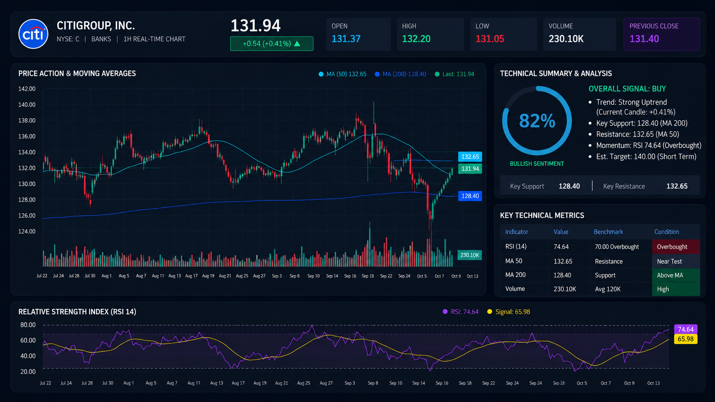This screenshot has width=715, height=402.
Task: Click the Citi logo icon
Action: click(x=33, y=34)
